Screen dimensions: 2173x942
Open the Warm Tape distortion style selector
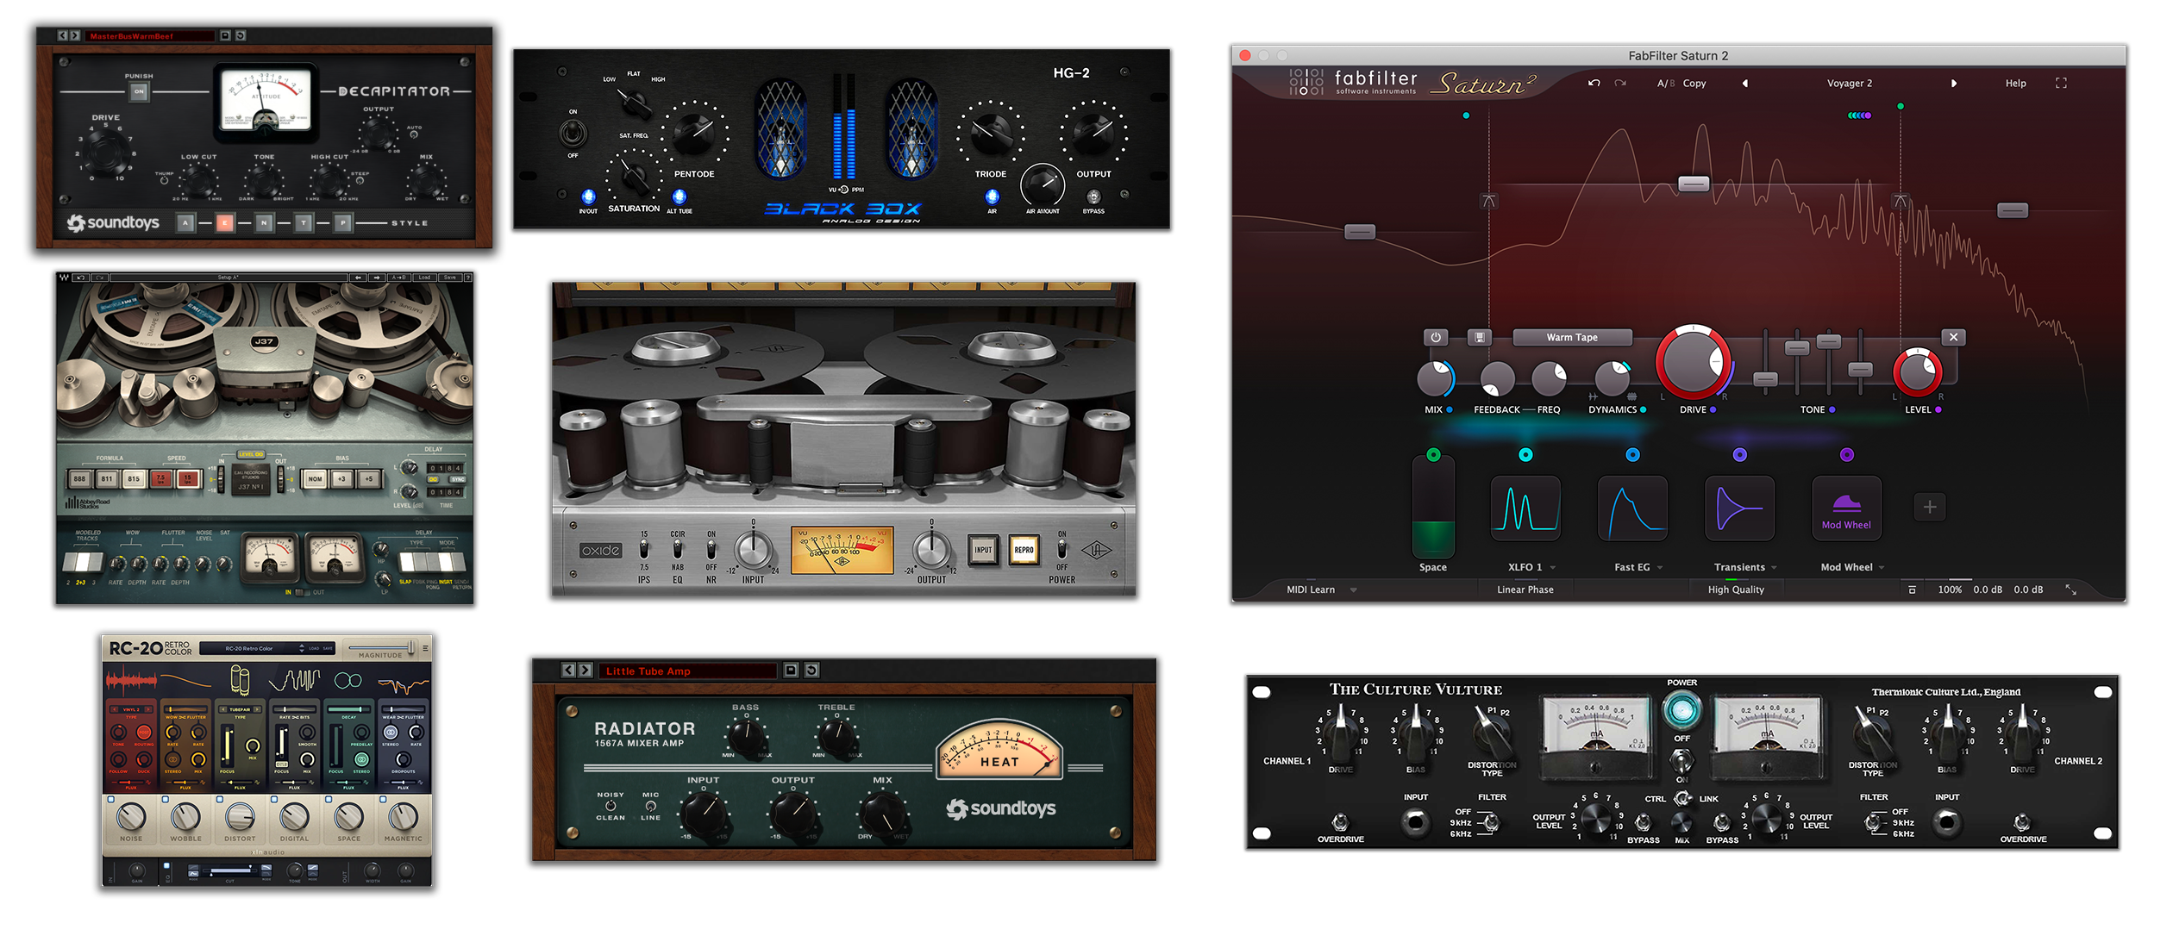pyautogui.click(x=1572, y=337)
